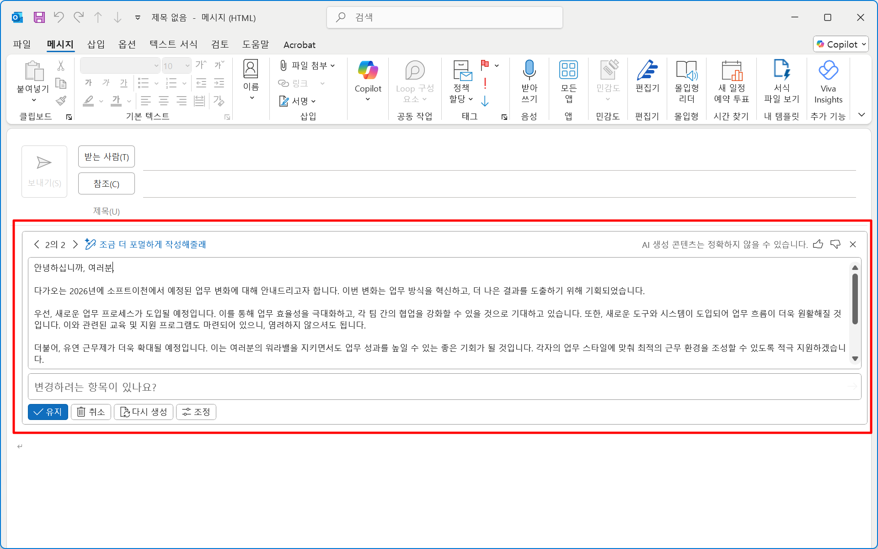This screenshot has width=878, height=549.
Task: Go to previous Copilot draft version
Action: [37, 244]
